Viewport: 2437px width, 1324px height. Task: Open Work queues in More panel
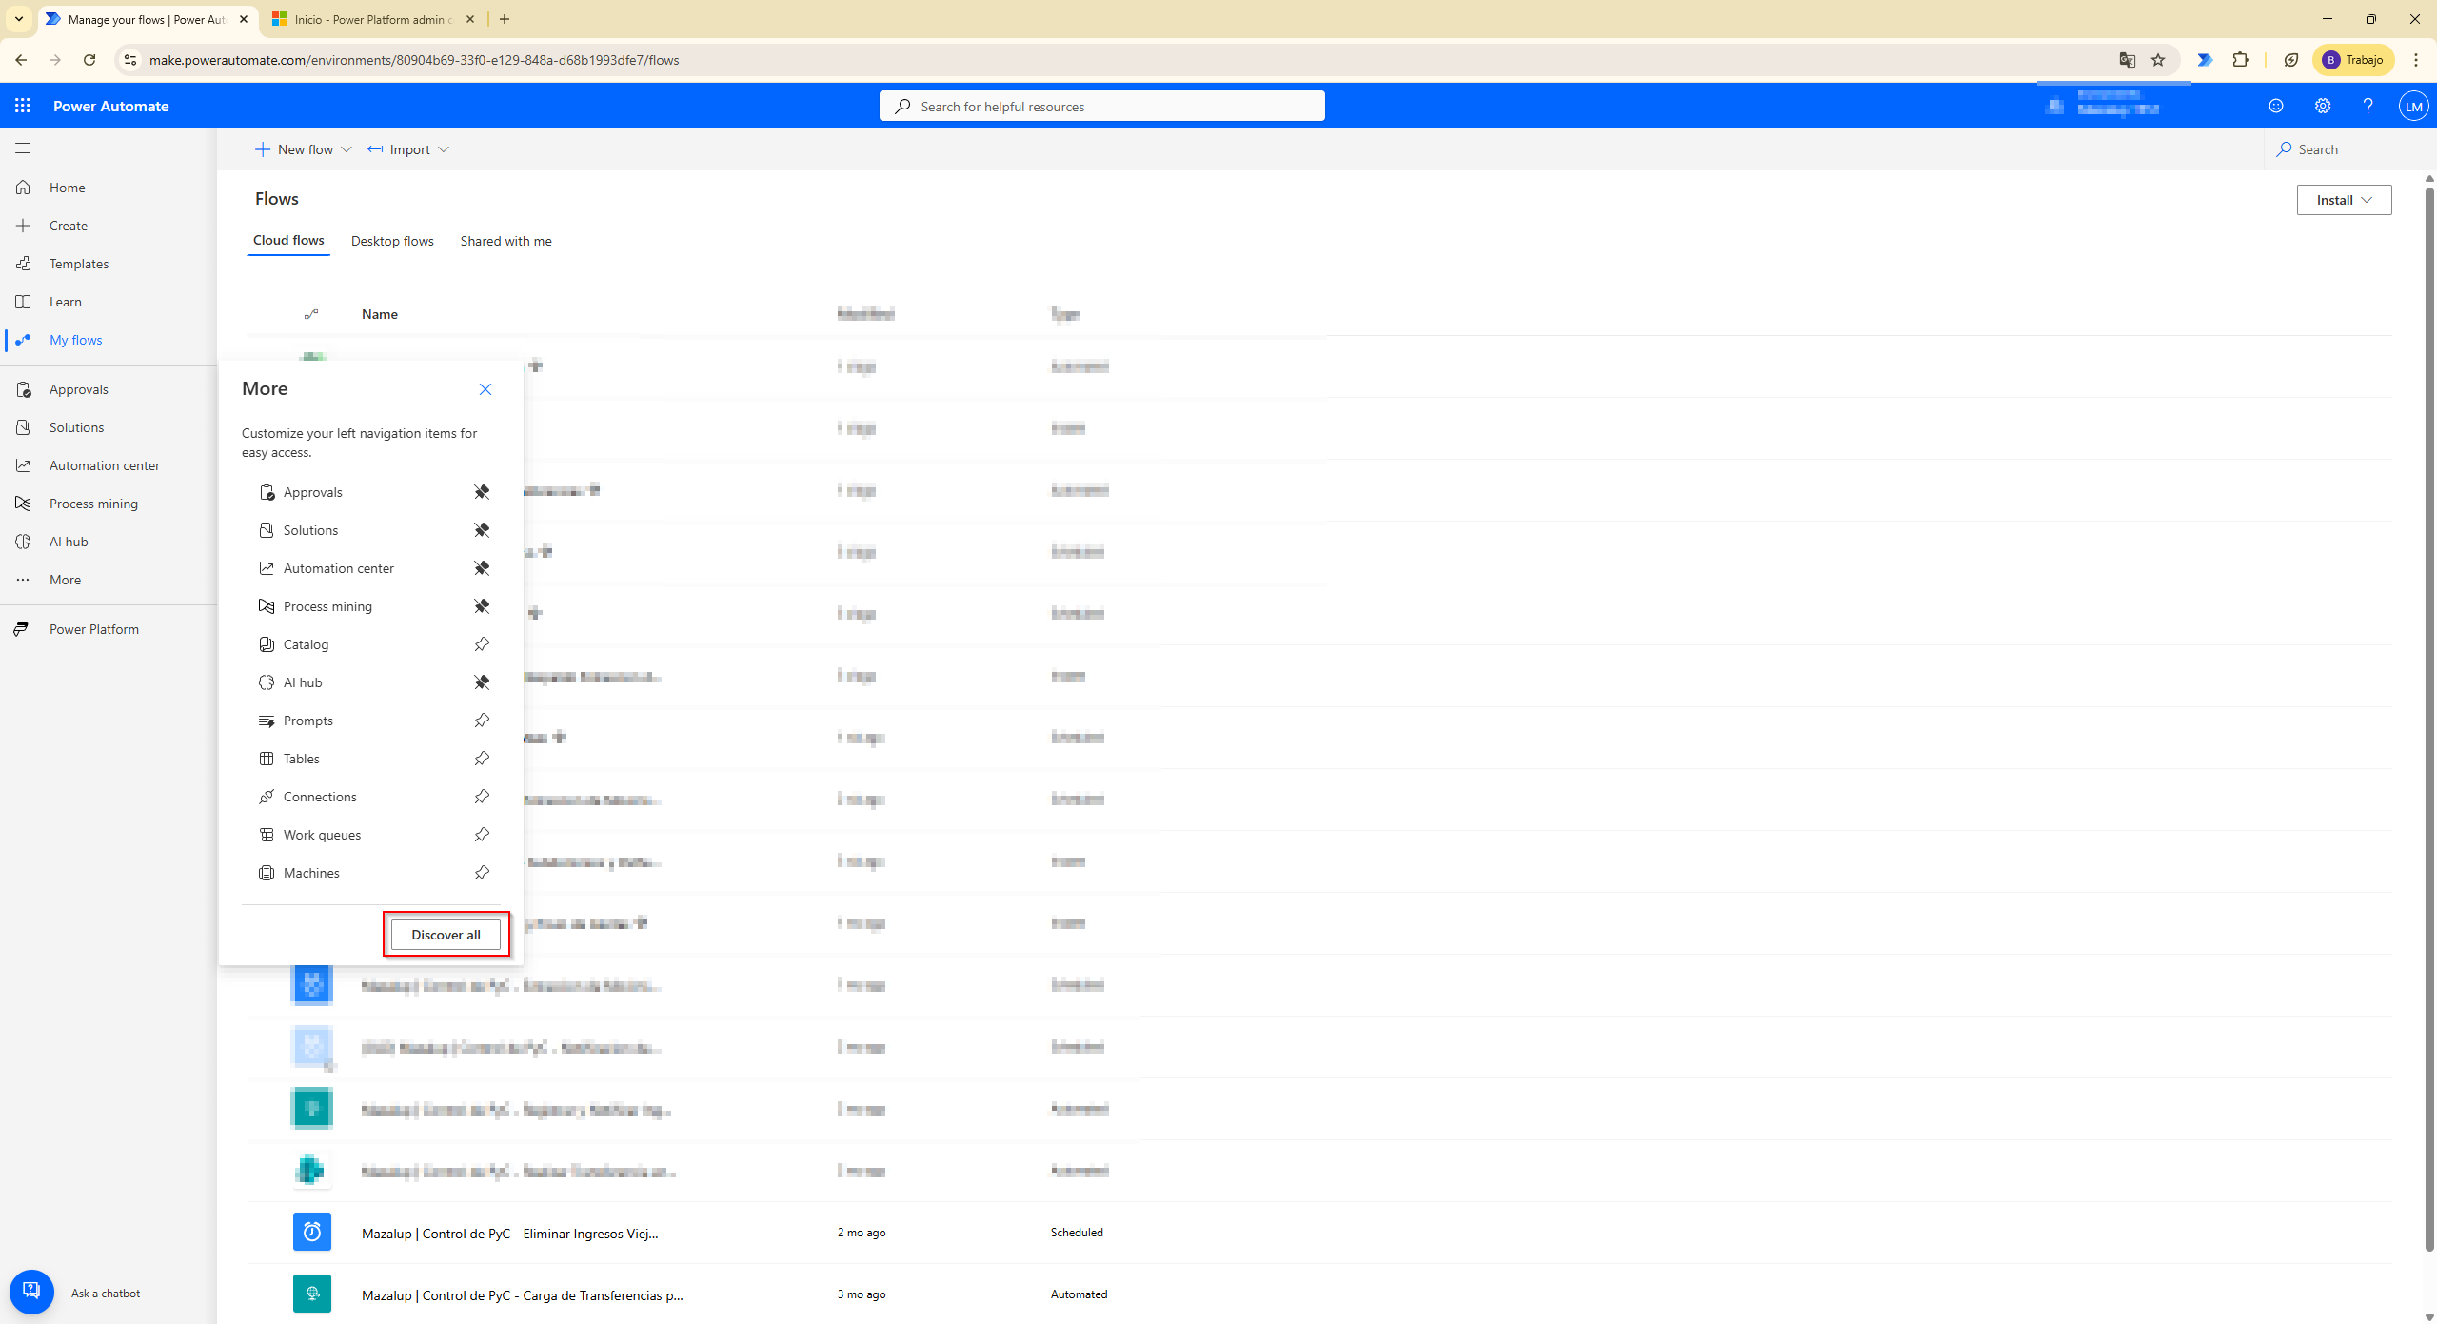tap(322, 835)
